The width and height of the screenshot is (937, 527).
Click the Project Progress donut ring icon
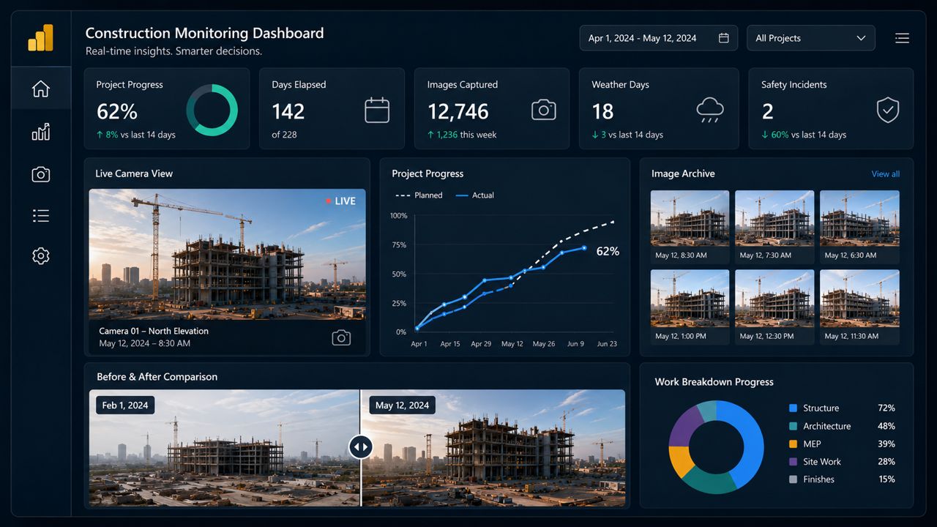click(x=212, y=110)
